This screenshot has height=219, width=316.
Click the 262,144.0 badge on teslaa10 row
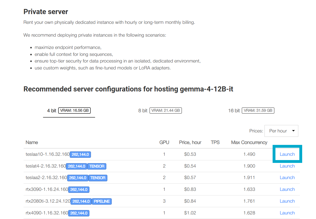click(x=80, y=154)
